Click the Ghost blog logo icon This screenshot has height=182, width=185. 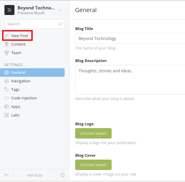coord(9,10)
